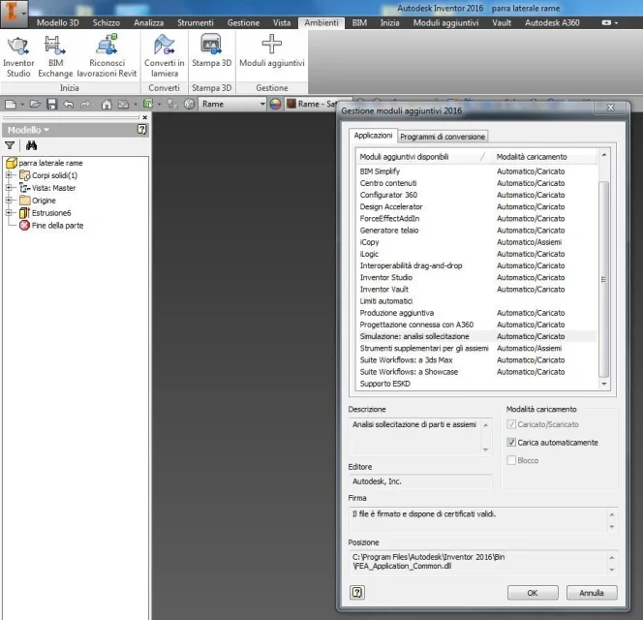Viewport: 643px width, 620px height.
Task: Open BIM Exchange tool
Action: [x=55, y=56]
